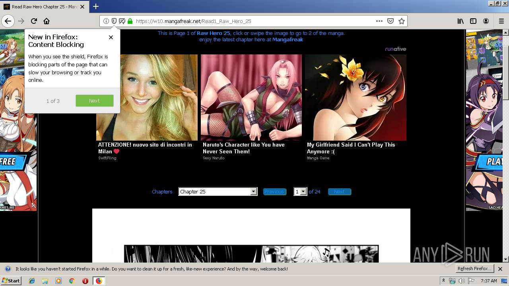
Task: Click the blue Next page button
Action: (x=340, y=191)
